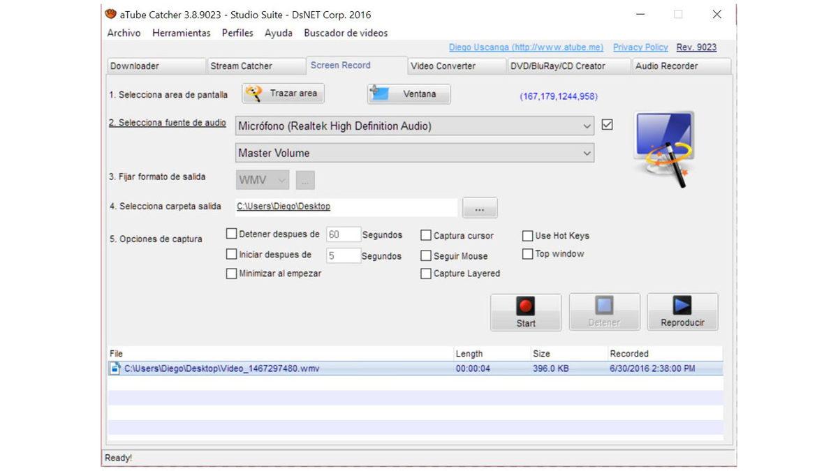Click the aTube Catcher title bar icon

tap(109, 14)
